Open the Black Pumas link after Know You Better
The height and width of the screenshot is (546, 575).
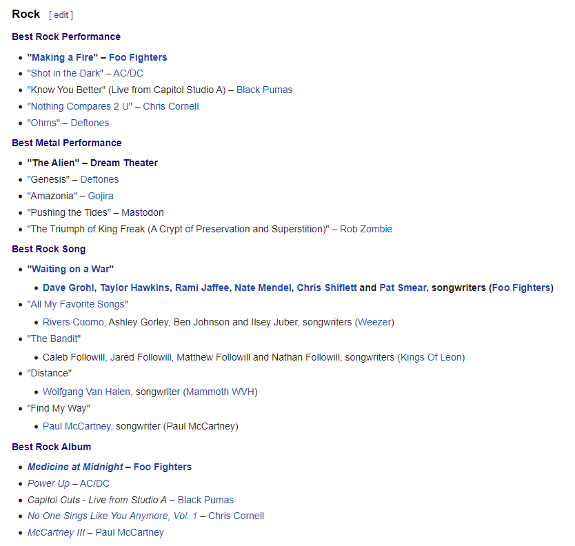tap(264, 90)
